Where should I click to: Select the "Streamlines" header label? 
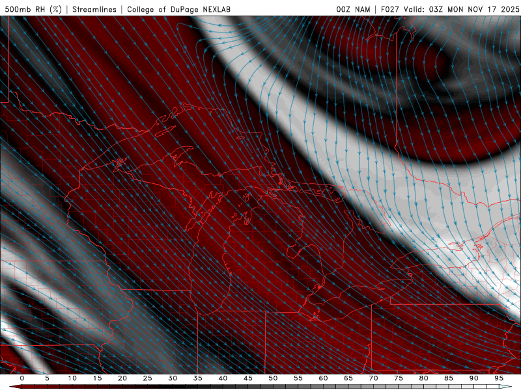coord(94,9)
